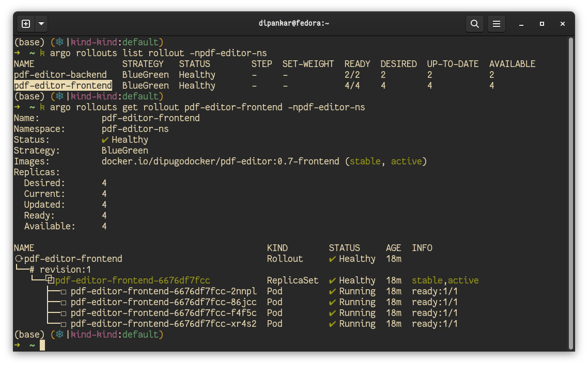Click the Rollout kind cell
Viewport: 588px width, 366px height.
coord(285,259)
